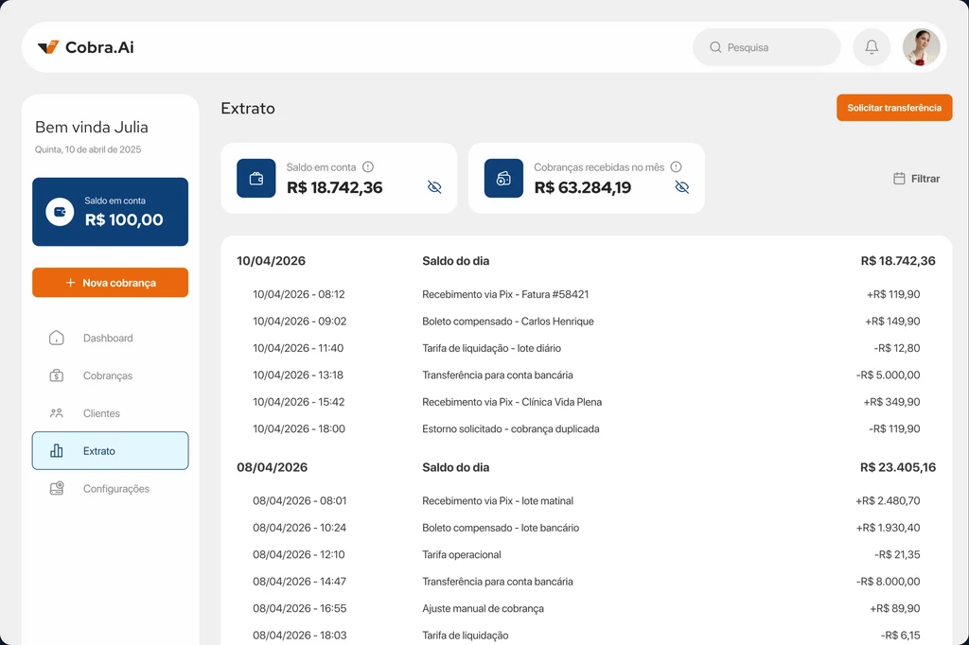969x645 pixels.
Task: Open the user profile avatar
Action: click(x=921, y=47)
